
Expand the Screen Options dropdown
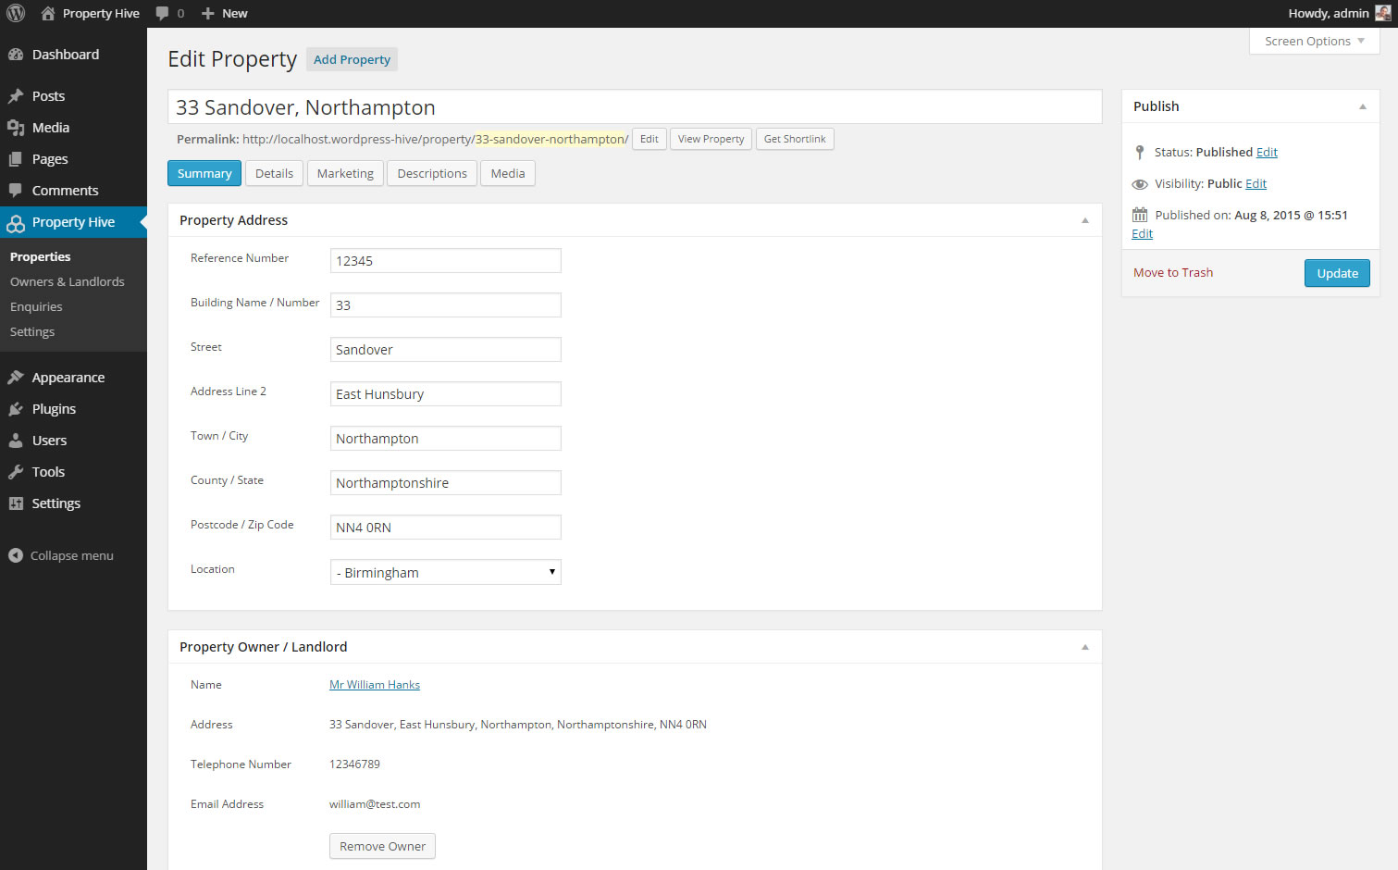click(x=1314, y=42)
